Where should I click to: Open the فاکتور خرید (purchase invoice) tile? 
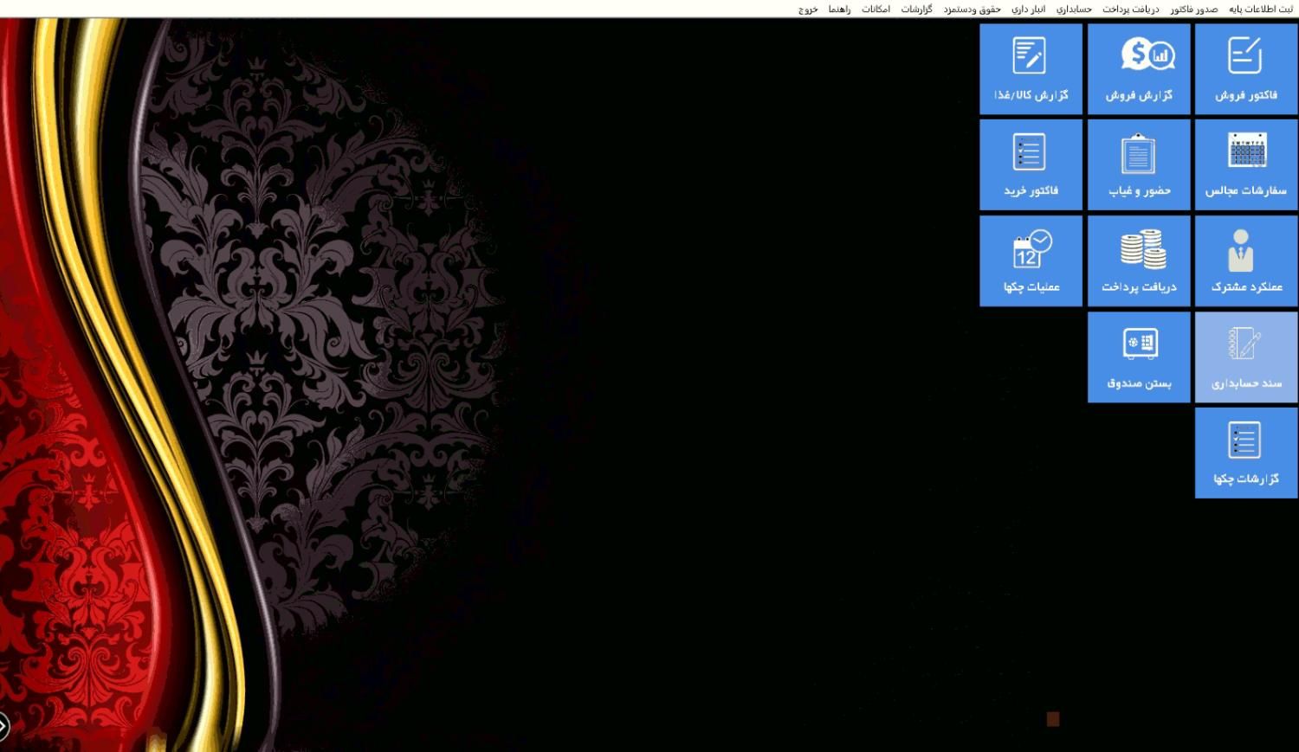coord(1031,164)
